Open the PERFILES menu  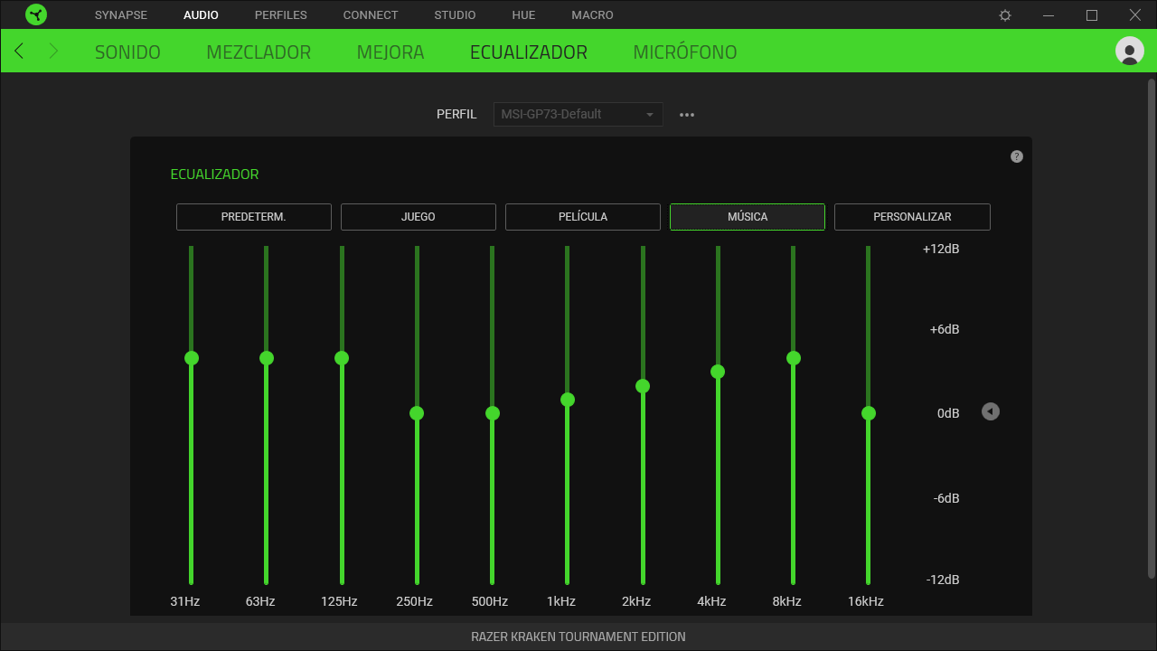click(281, 15)
